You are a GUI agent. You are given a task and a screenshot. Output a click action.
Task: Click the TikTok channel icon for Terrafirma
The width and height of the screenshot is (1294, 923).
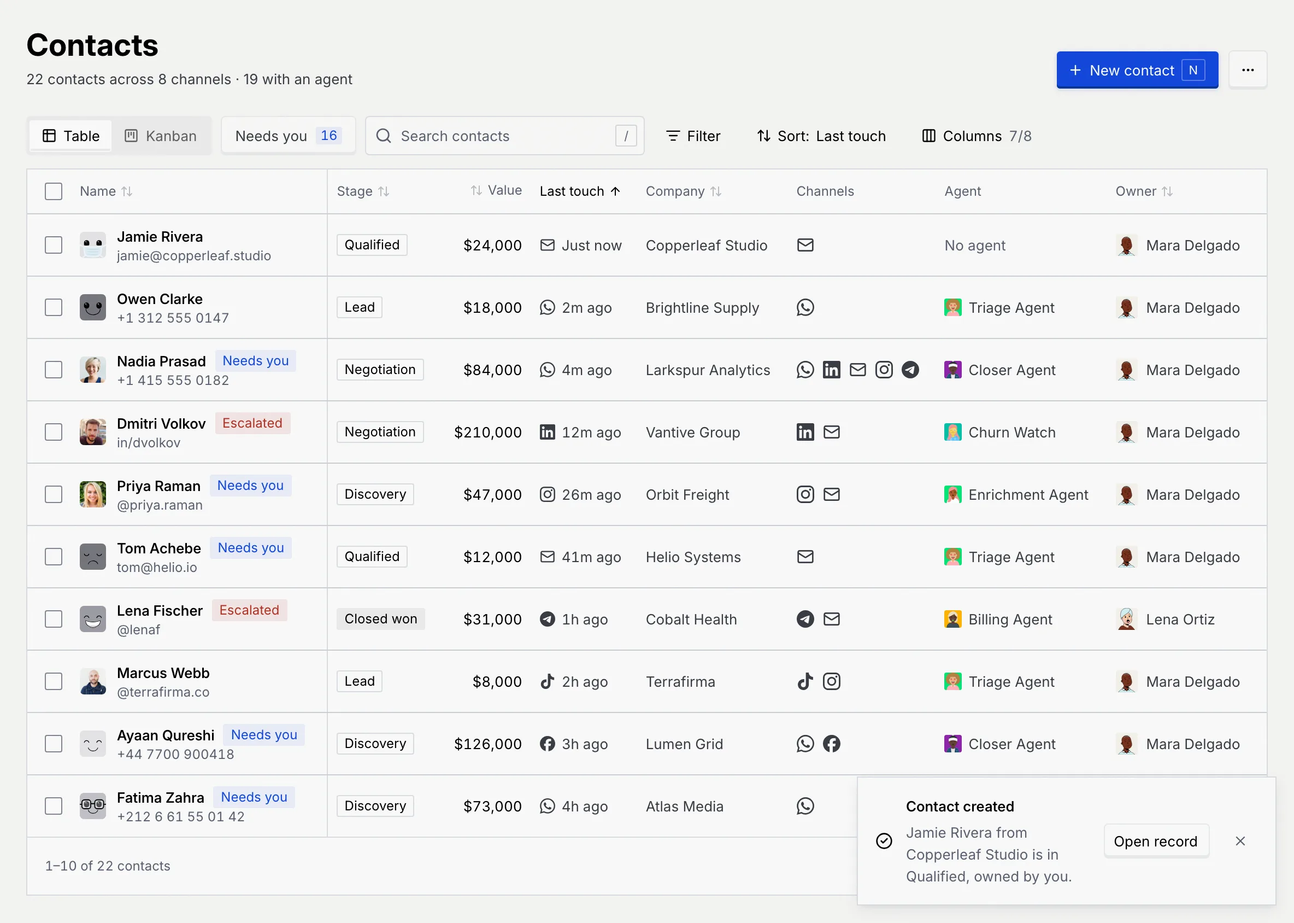[x=805, y=681]
